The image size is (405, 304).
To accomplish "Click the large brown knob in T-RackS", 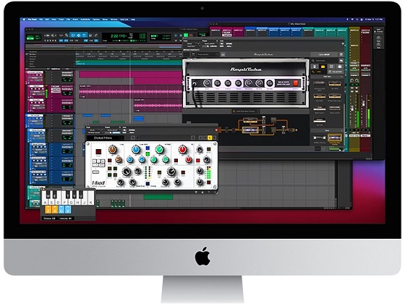I will [x=112, y=149].
